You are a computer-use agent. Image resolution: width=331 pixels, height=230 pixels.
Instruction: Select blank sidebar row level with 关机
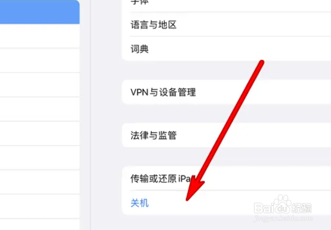(x=39, y=207)
